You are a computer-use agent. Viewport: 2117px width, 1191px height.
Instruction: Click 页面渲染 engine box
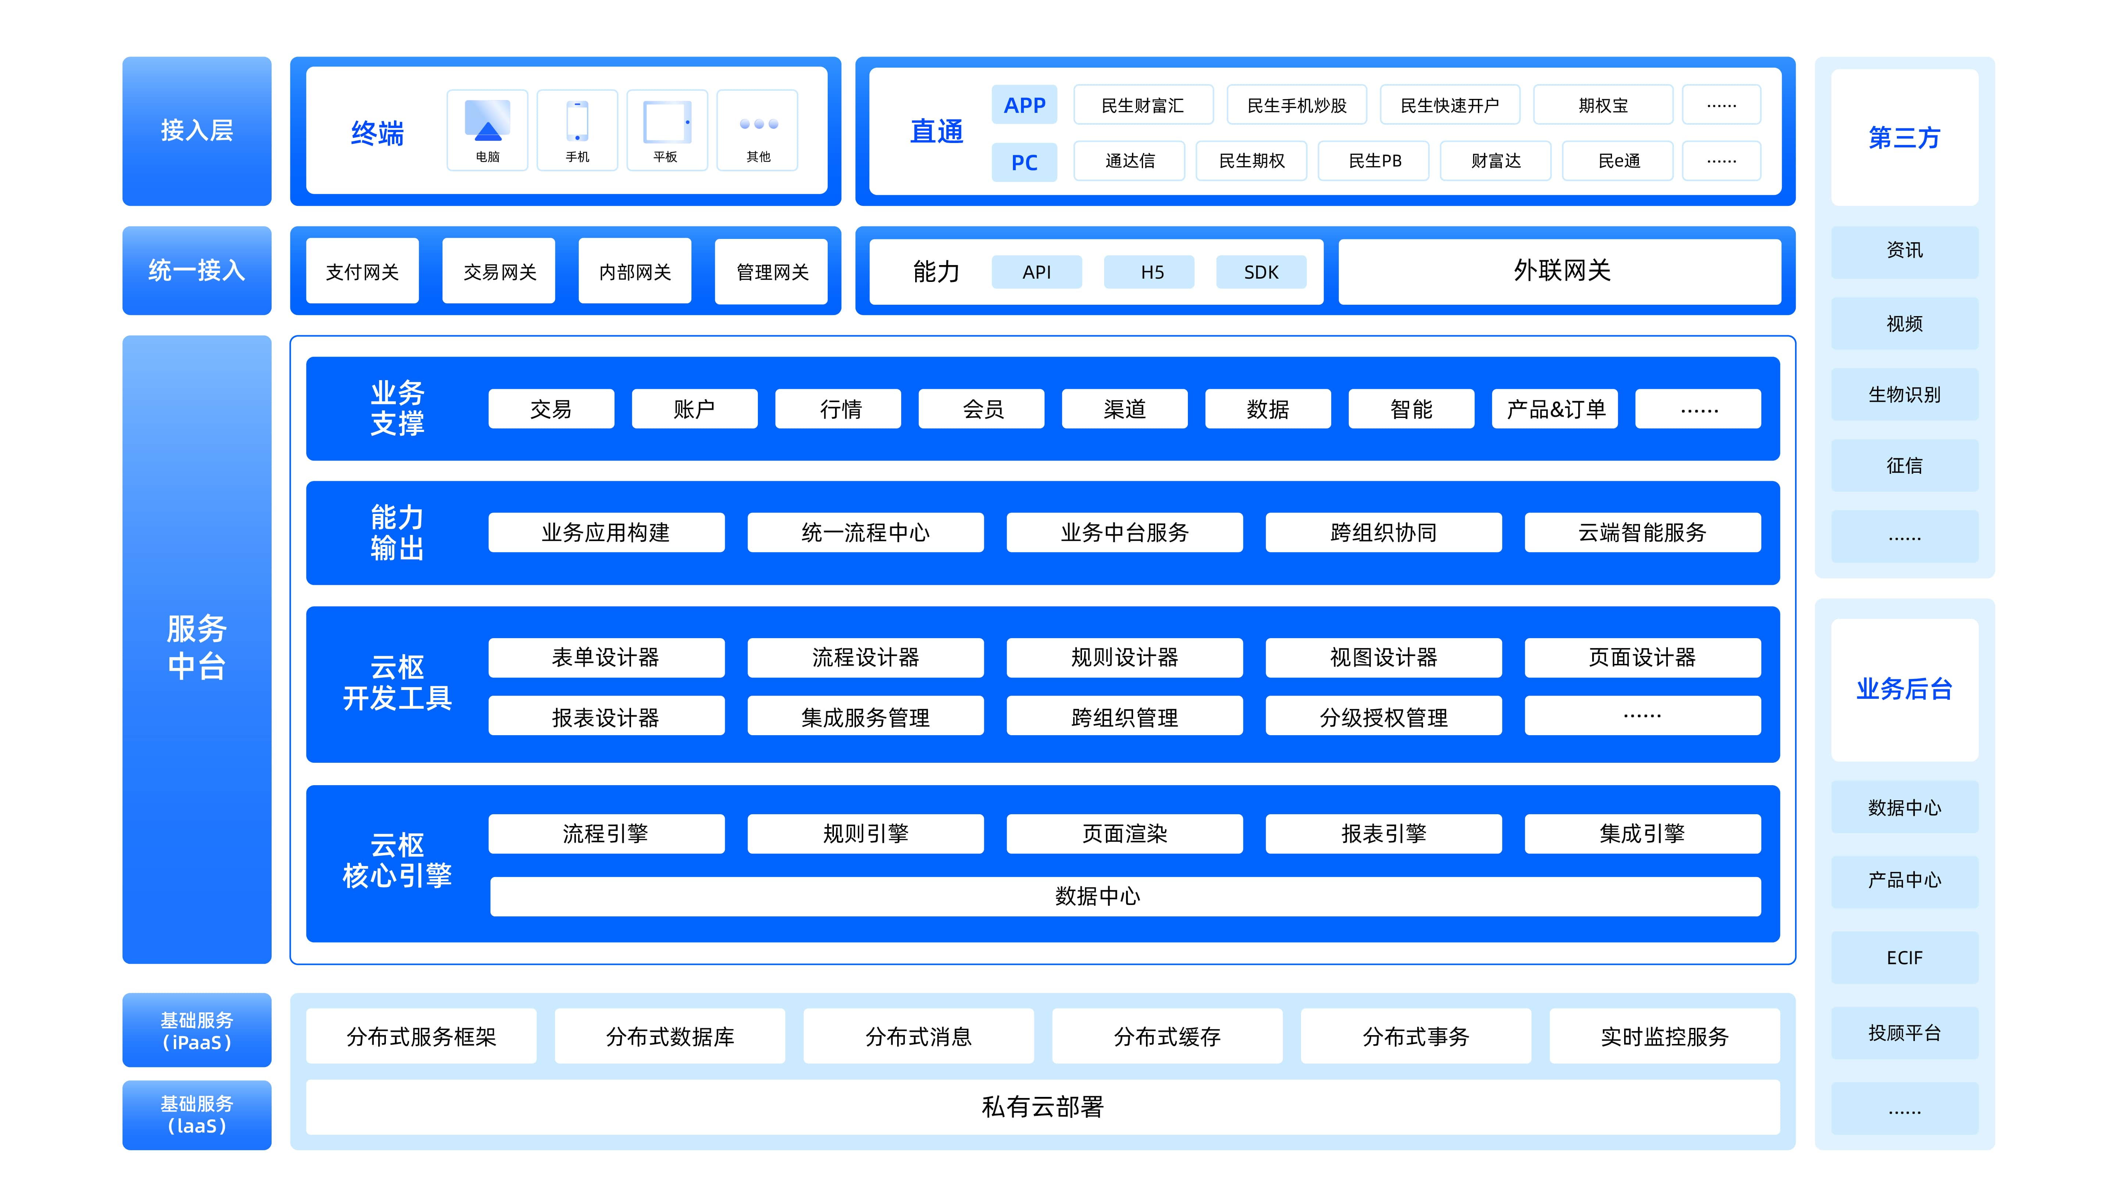[x=1125, y=834]
